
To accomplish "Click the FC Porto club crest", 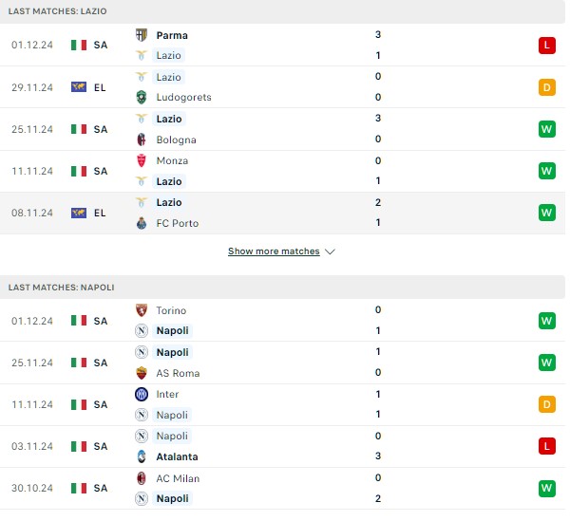I will pos(142,223).
